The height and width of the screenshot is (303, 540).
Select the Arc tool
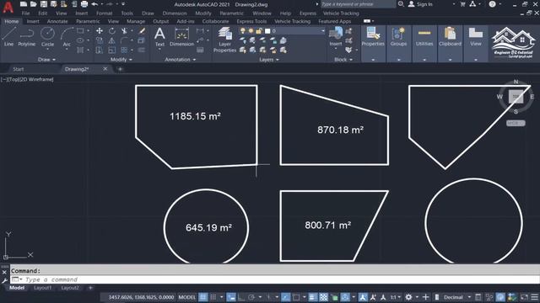67,37
